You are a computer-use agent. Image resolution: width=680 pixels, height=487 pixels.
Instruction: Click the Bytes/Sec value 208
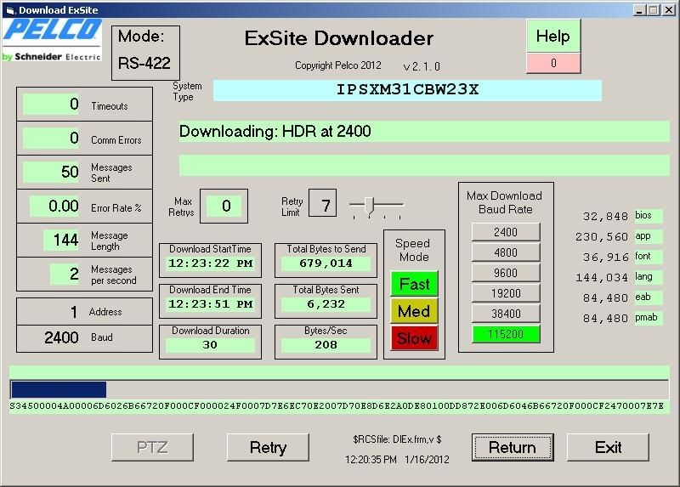coord(326,345)
